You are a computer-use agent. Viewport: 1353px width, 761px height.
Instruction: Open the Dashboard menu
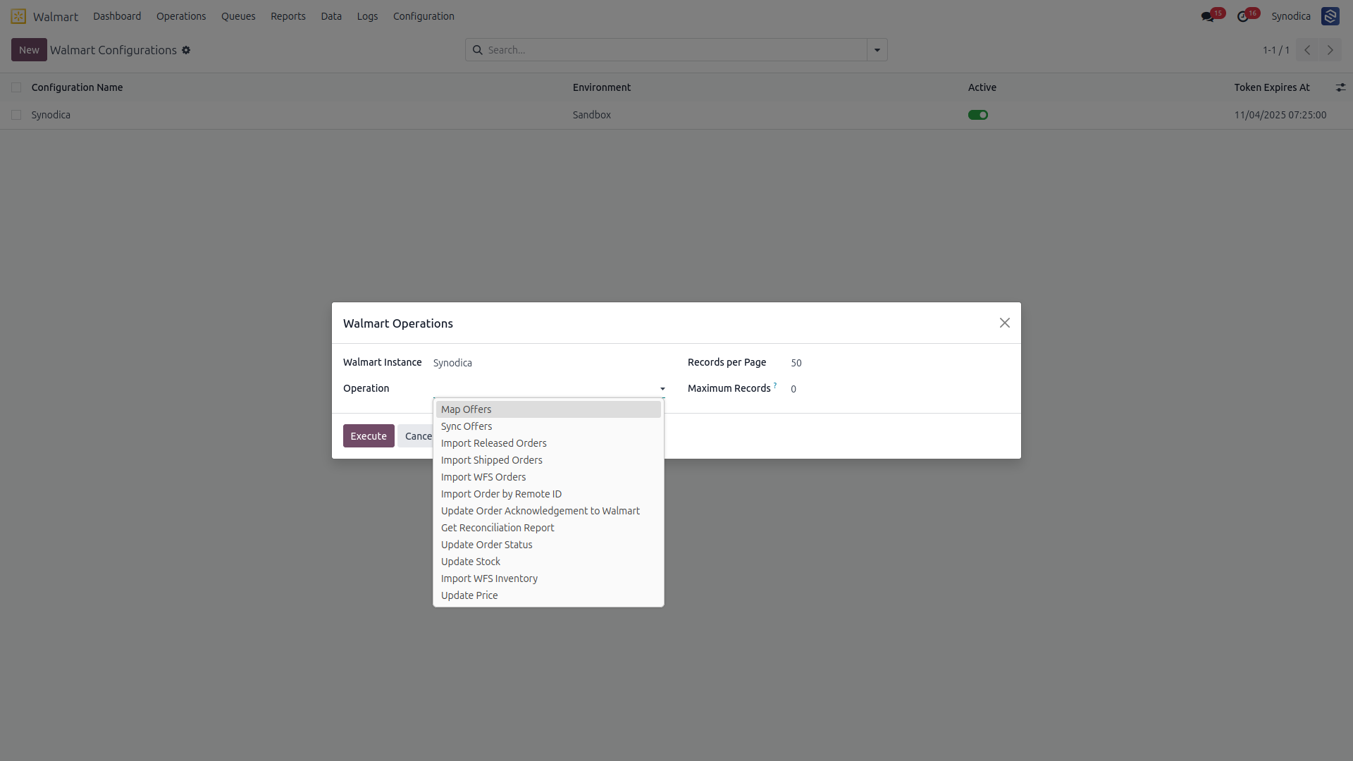(x=117, y=16)
